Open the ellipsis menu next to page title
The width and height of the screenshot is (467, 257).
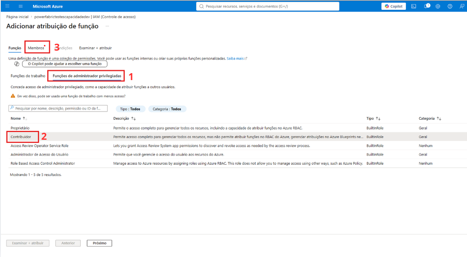pos(107,26)
